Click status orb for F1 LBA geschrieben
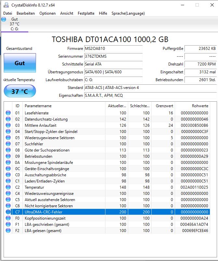Image resolution: width=218 pixels, height=261 pixels. (8, 225)
